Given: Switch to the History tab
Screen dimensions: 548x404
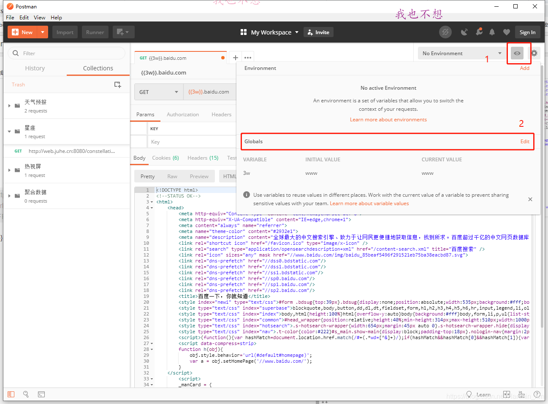Looking at the screenshot, I should point(35,68).
